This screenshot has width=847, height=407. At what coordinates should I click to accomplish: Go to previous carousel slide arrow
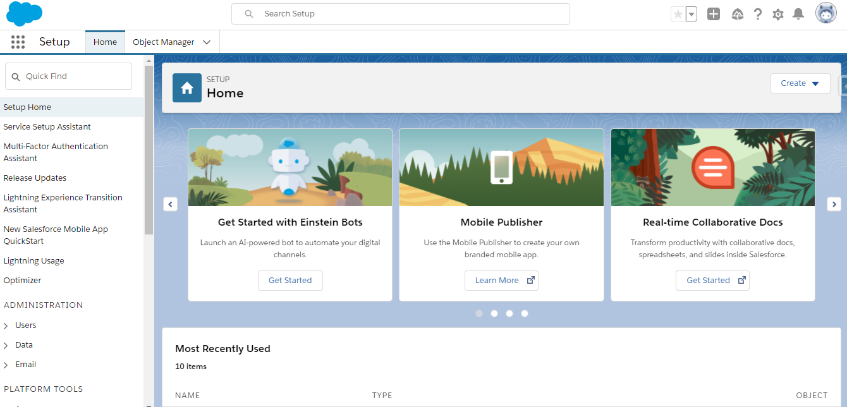click(170, 204)
